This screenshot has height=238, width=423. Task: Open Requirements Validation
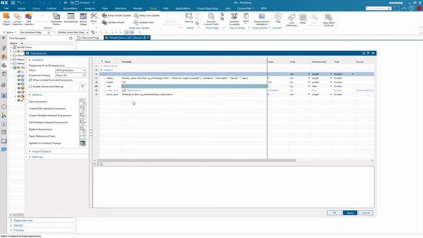(x=262, y=19)
